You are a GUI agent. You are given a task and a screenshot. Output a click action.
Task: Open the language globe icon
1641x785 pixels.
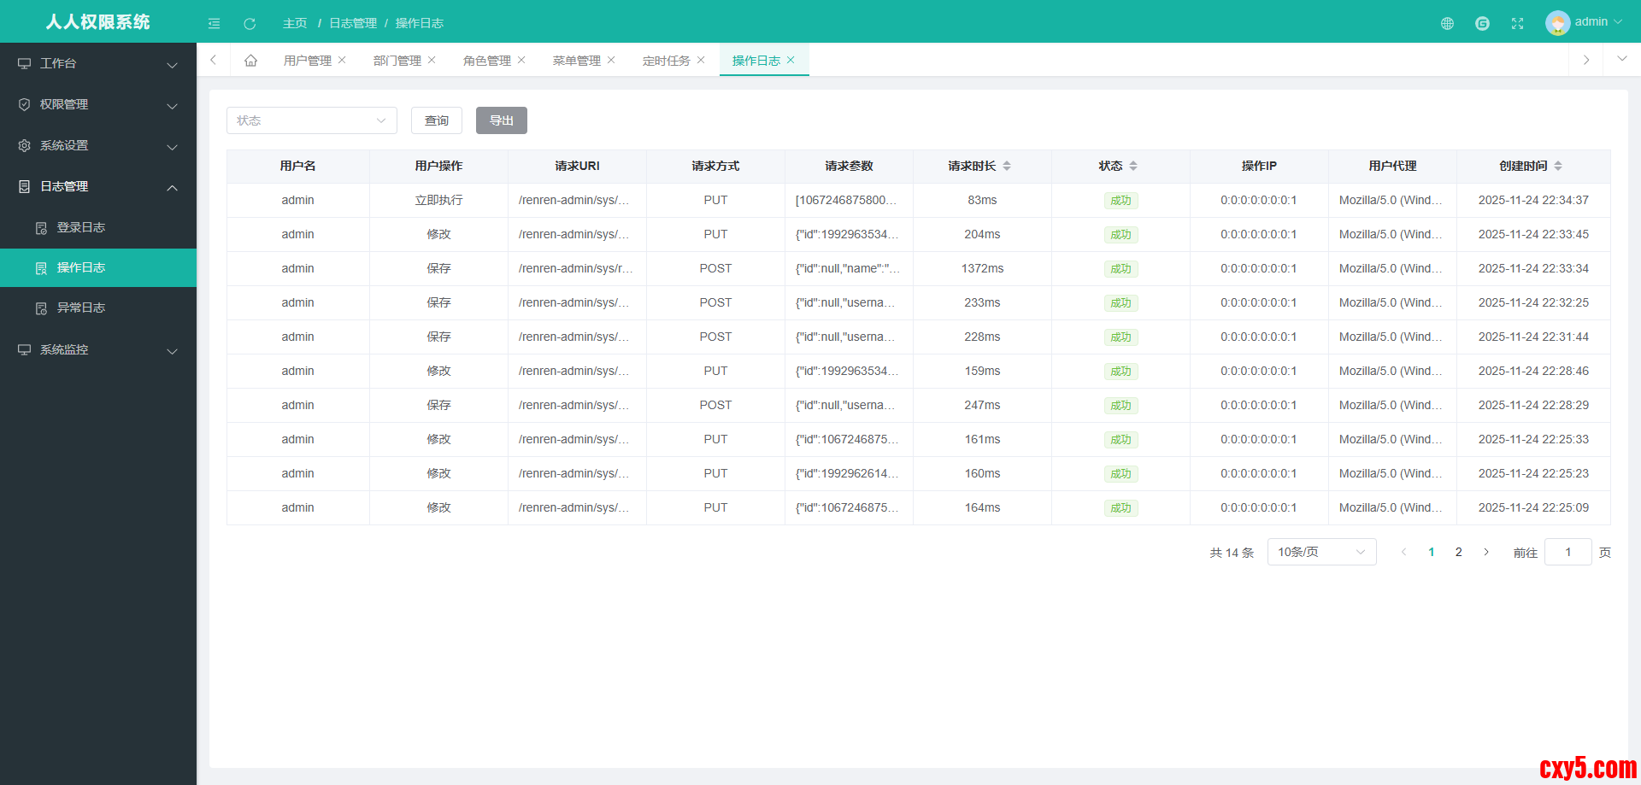tap(1447, 23)
